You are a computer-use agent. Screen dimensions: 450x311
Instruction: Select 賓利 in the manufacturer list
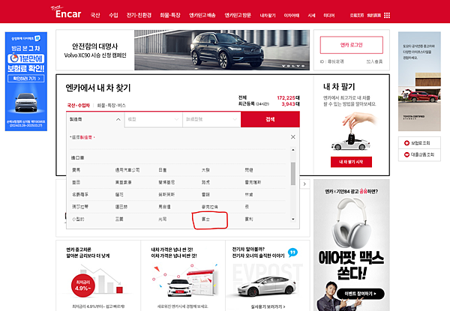[249, 220]
